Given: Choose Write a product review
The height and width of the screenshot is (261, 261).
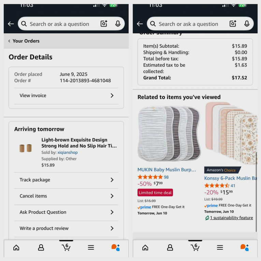Looking at the screenshot, I should 66,228.
